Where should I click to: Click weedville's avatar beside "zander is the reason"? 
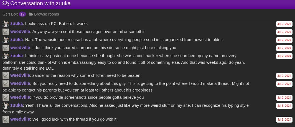[6, 76]
